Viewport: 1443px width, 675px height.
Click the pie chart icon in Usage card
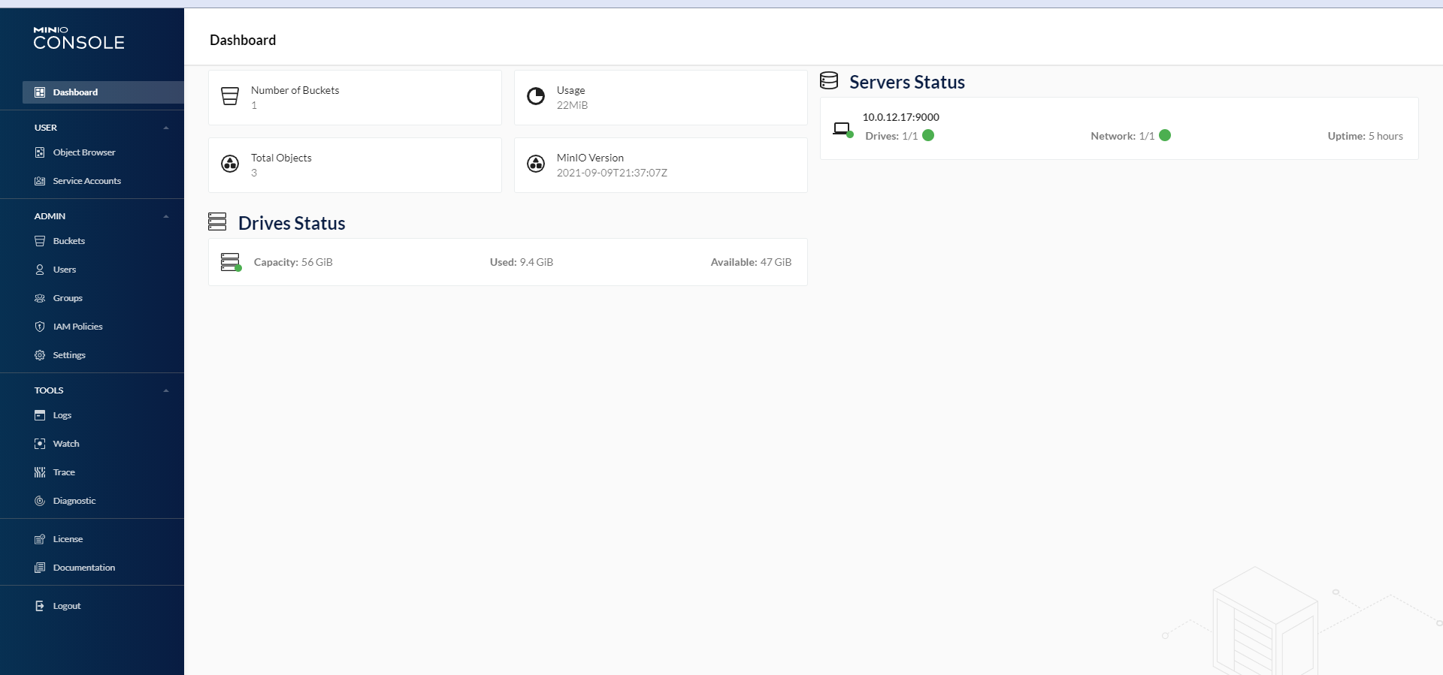(x=536, y=96)
